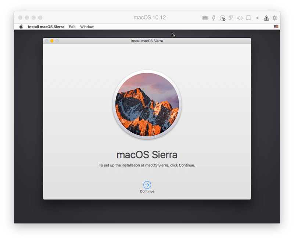Click the 'macOS Sierra' heading text
This screenshot has height=240, width=294.
point(147,155)
